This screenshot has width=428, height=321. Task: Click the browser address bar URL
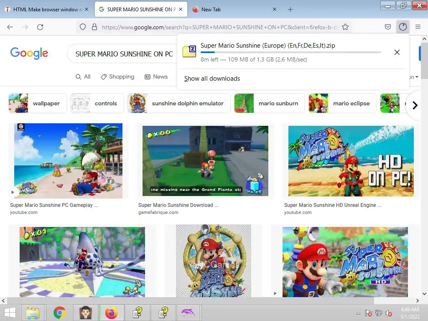[x=220, y=27]
